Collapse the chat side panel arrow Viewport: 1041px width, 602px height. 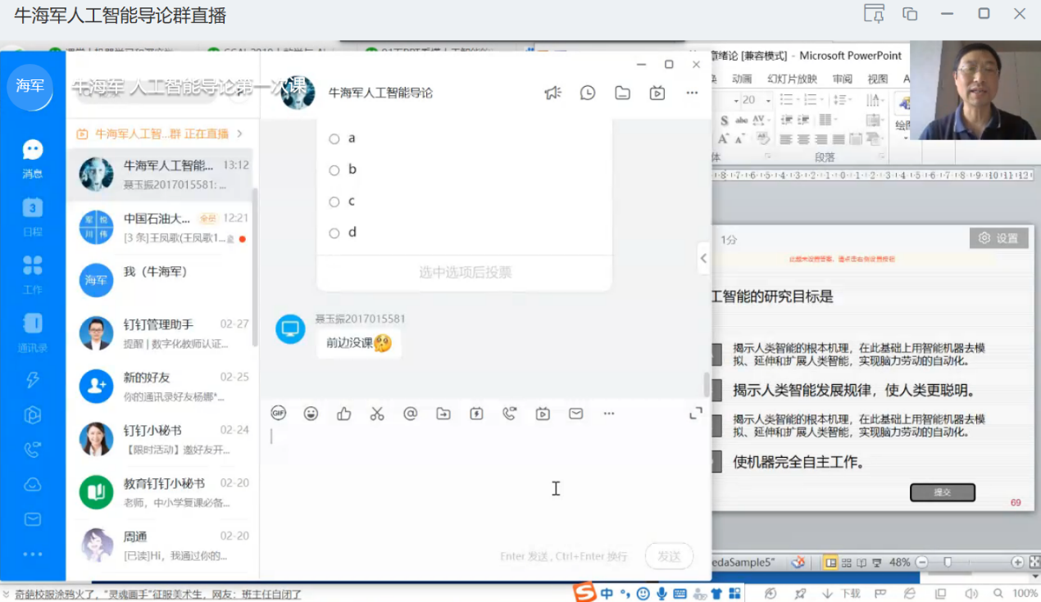click(703, 258)
